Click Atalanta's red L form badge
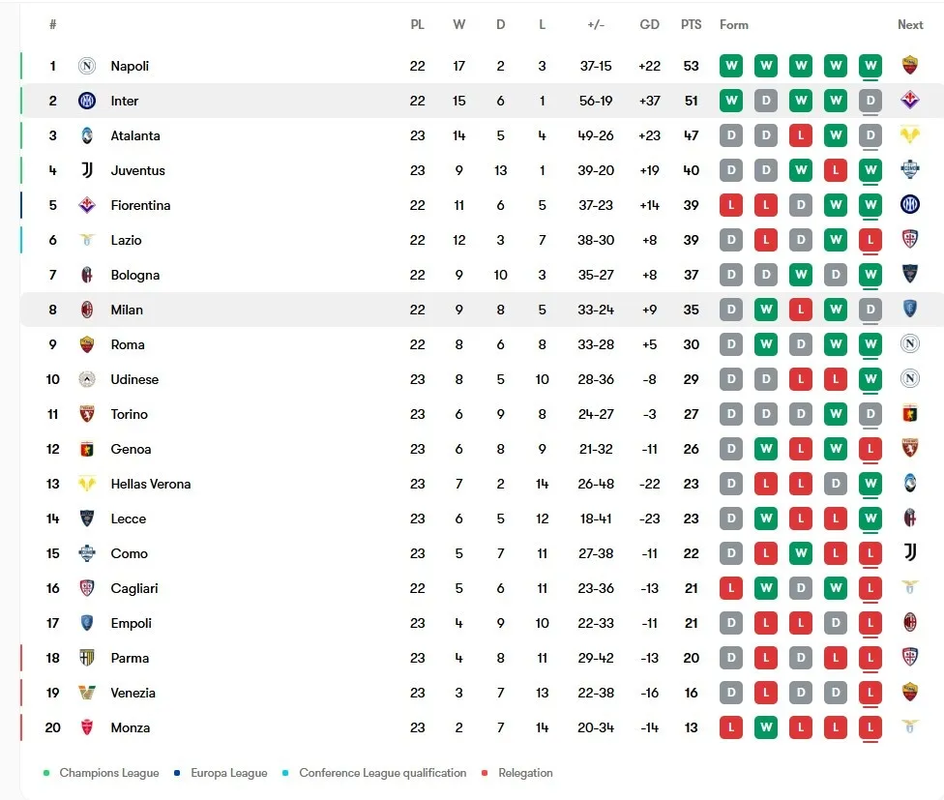Image resolution: width=944 pixels, height=800 pixels. coord(801,135)
